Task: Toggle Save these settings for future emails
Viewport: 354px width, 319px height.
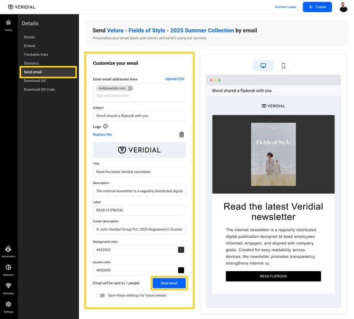Action: point(100,295)
